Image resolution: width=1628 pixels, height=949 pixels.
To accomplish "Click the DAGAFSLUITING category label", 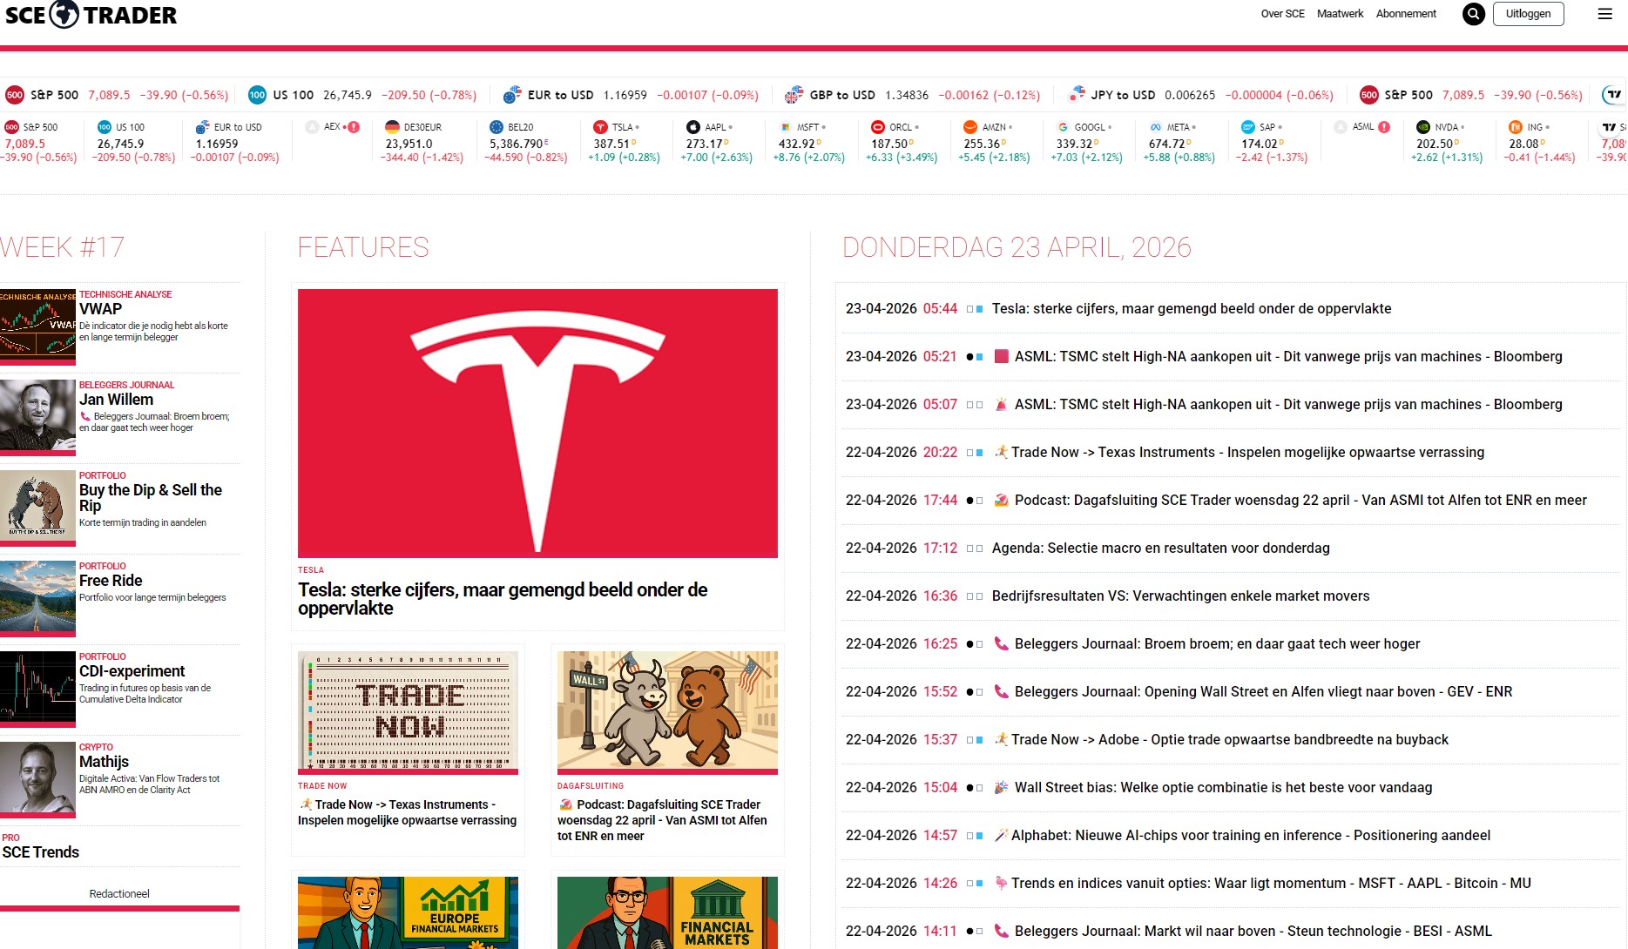I will [x=591, y=786].
